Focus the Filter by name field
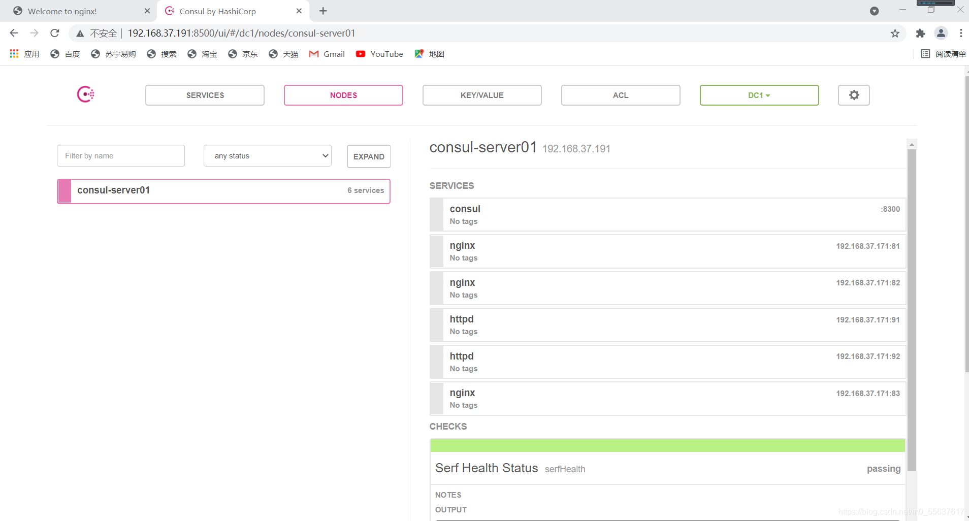 (121, 156)
